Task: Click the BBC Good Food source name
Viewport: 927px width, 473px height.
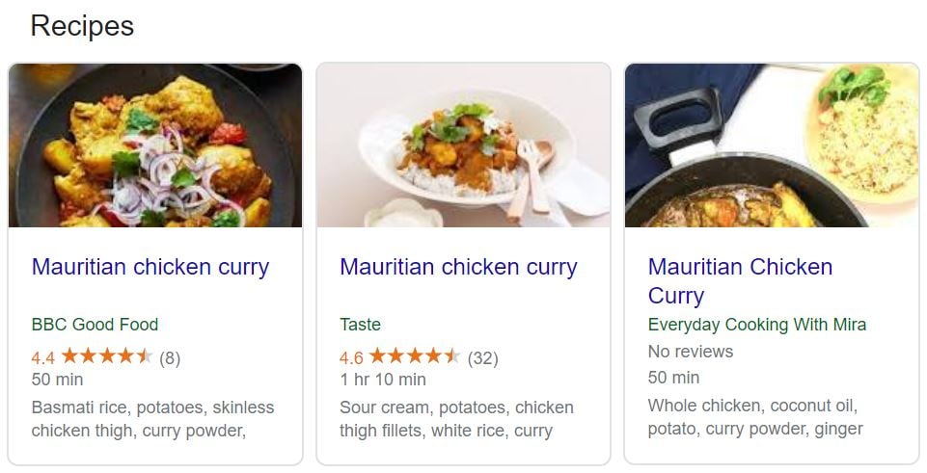Action: [95, 325]
